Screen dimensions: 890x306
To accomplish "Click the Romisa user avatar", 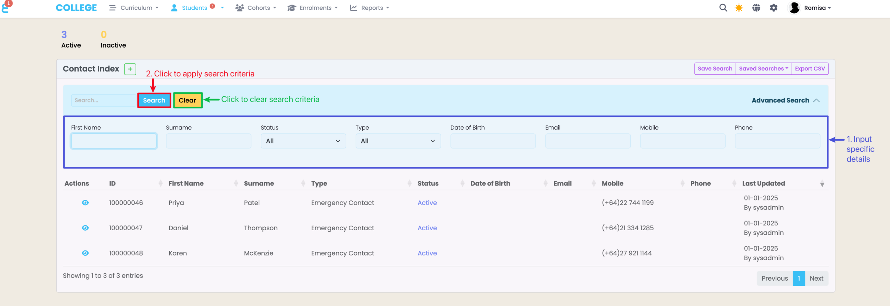I will tap(794, 8).
